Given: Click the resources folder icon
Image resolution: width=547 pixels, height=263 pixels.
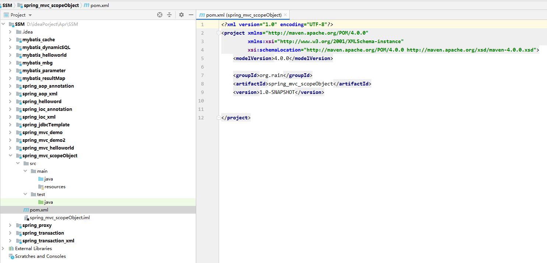Looking at the screenshot, I should click(x=41, y=187).
